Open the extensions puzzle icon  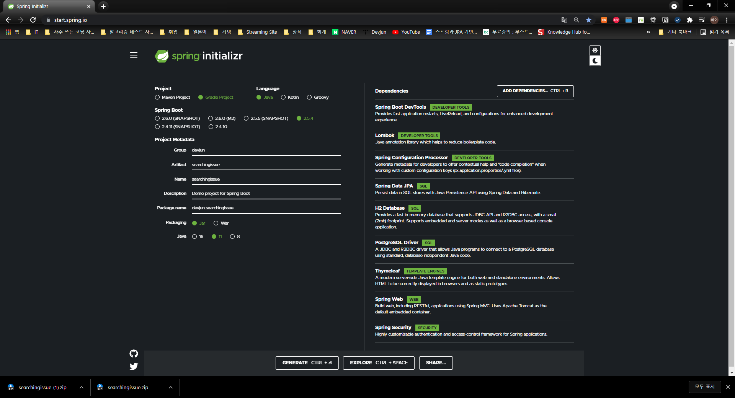(690, 20)
